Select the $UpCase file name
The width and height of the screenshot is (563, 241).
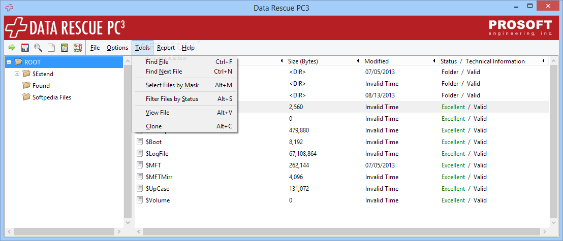coord(158,188)
